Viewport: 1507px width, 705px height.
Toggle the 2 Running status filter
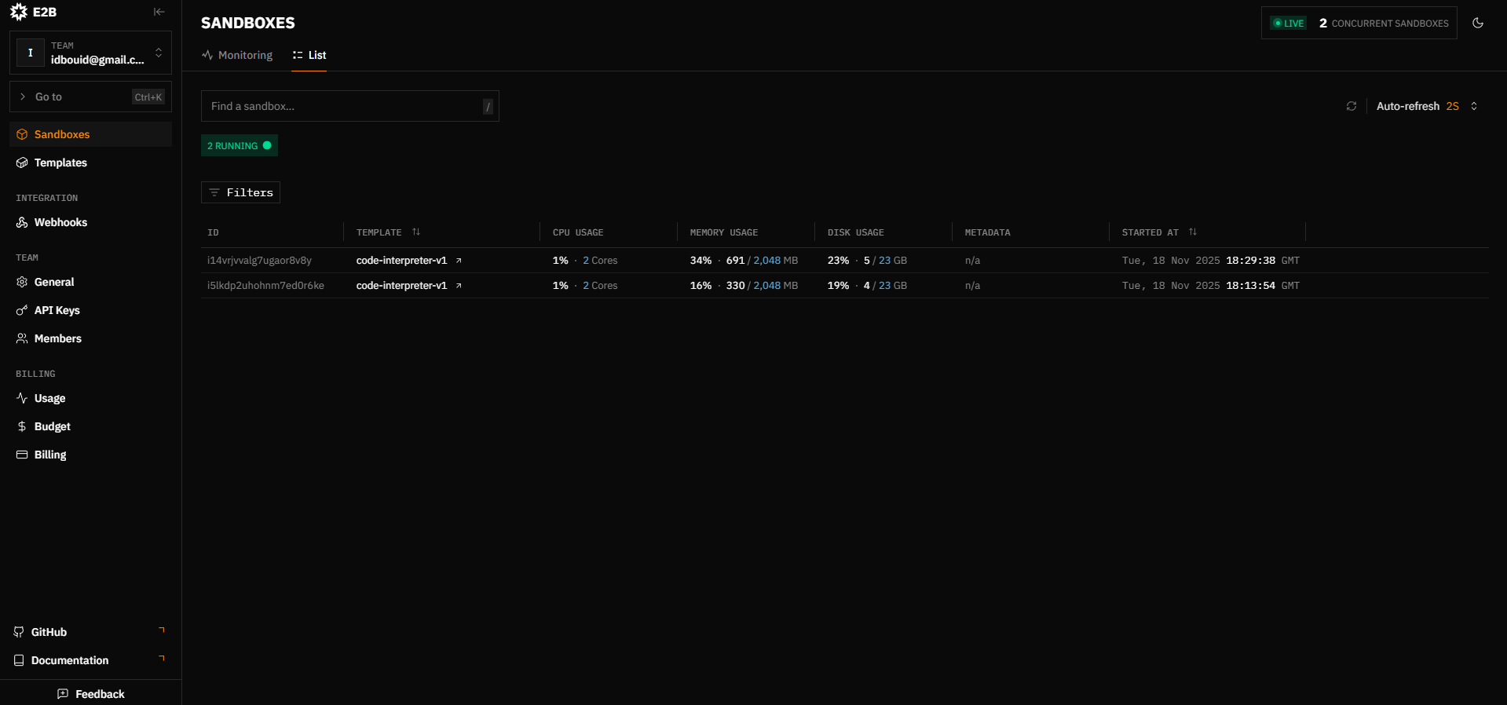(240, 145)
